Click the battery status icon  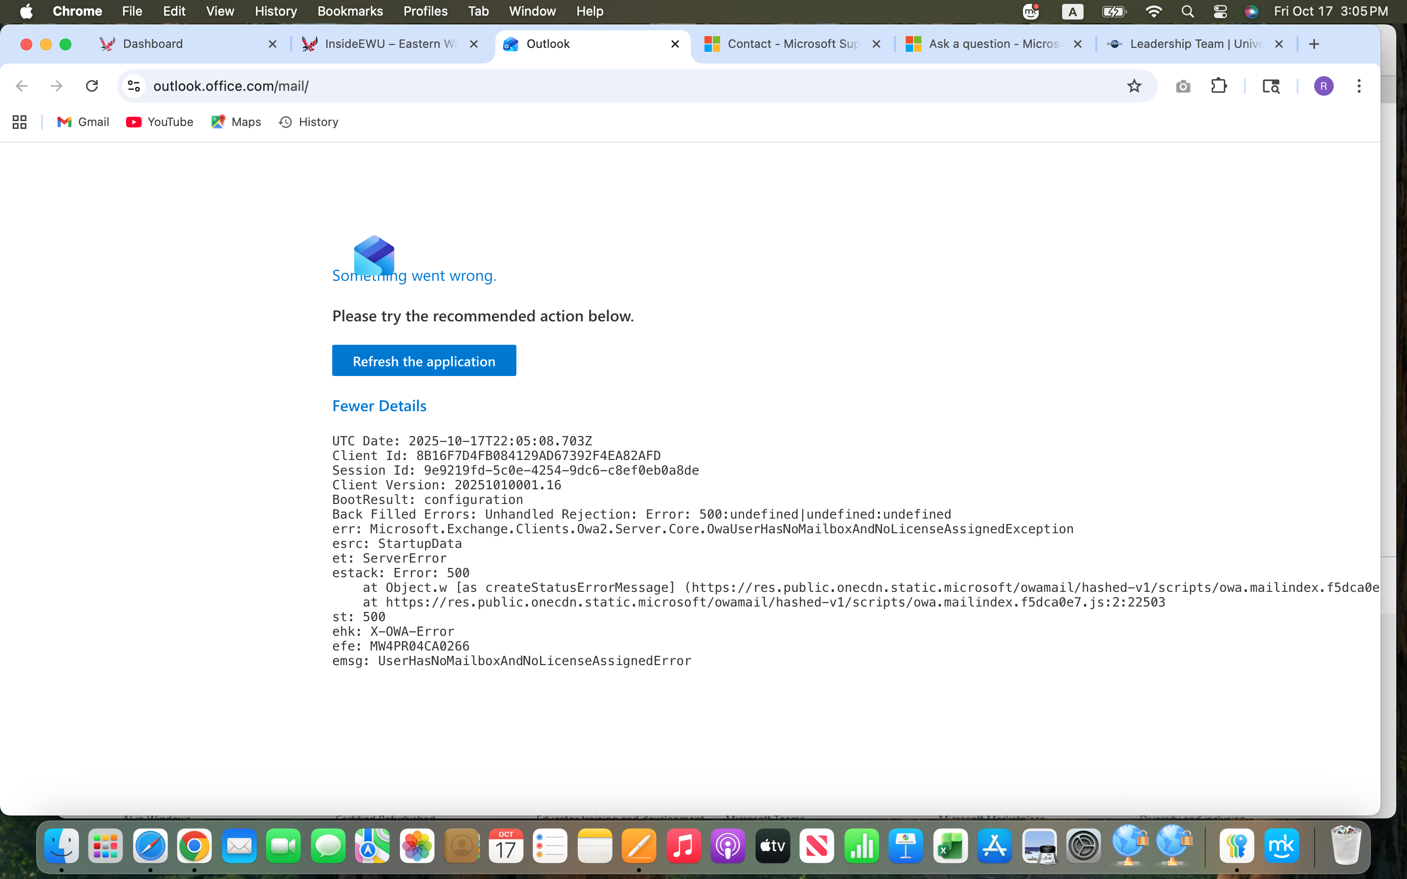(1114, 11)
